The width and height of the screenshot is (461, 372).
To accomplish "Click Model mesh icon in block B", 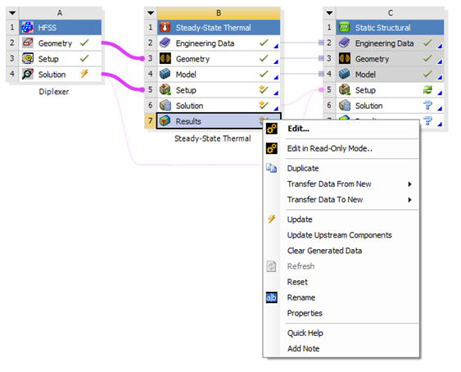I will tap(165, 75).
